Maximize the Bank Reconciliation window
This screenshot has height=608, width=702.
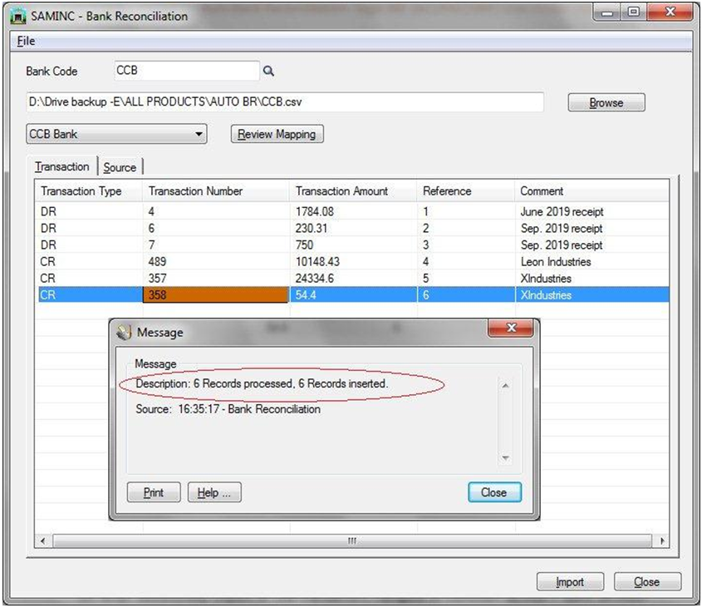pyautogui.click(x=633, y=12)
